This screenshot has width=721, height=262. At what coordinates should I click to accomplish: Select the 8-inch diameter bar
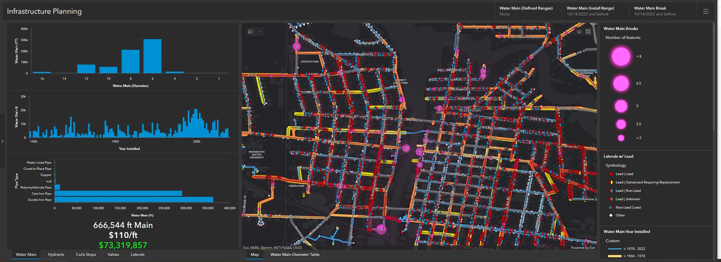click(131, 62)
